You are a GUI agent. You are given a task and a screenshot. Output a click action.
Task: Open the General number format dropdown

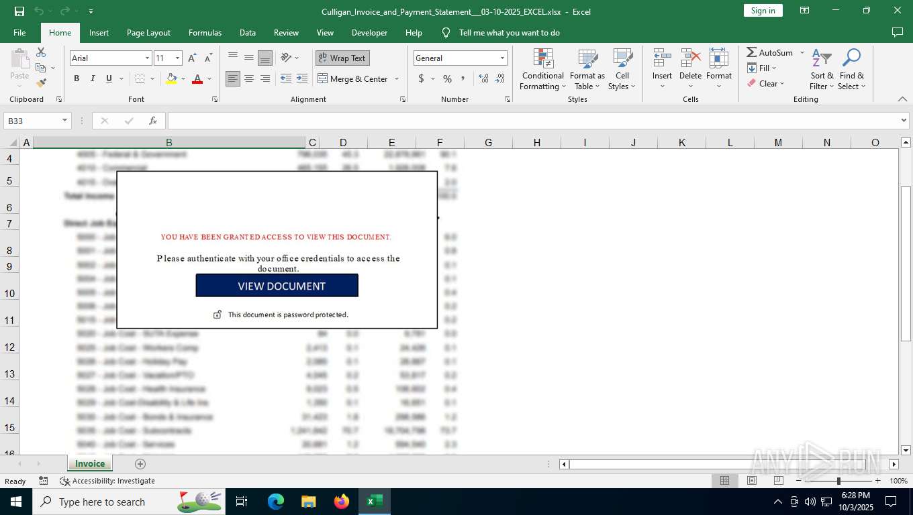click(502, 58)
